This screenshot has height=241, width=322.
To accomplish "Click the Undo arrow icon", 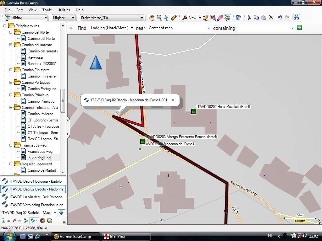I will (x=280, y=18).
